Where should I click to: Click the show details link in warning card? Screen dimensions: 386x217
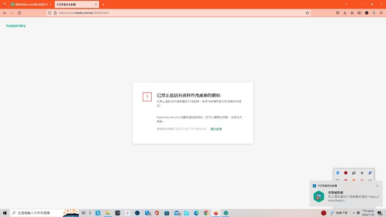(x=216, y=129)
